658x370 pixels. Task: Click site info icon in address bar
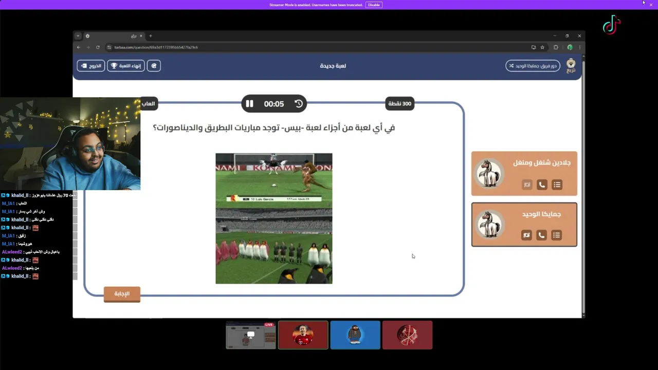(109, 47)
